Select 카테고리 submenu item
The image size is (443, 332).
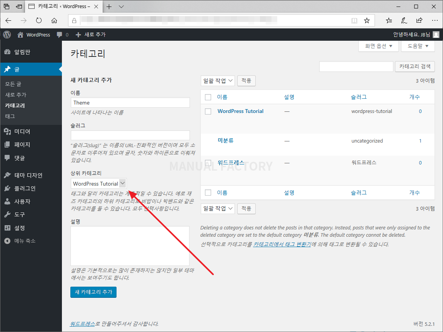(15, 106)
